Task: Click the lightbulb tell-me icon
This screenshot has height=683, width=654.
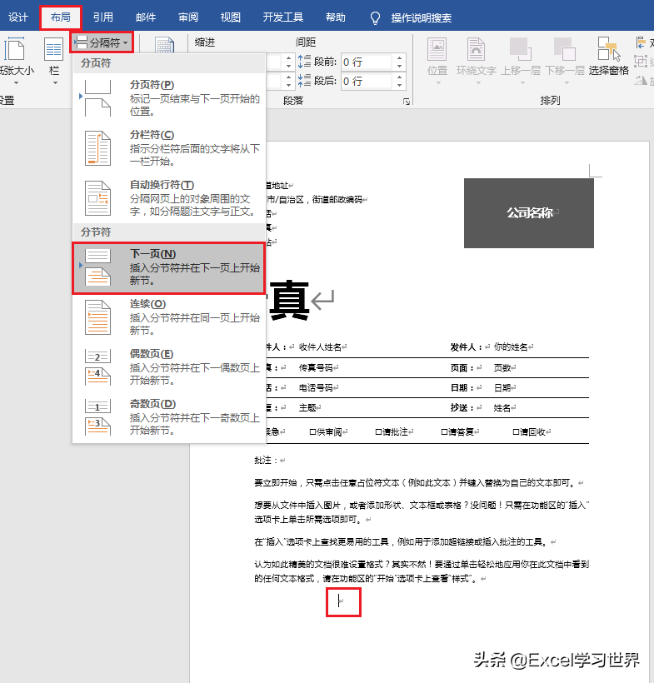Action: (375, 17)
